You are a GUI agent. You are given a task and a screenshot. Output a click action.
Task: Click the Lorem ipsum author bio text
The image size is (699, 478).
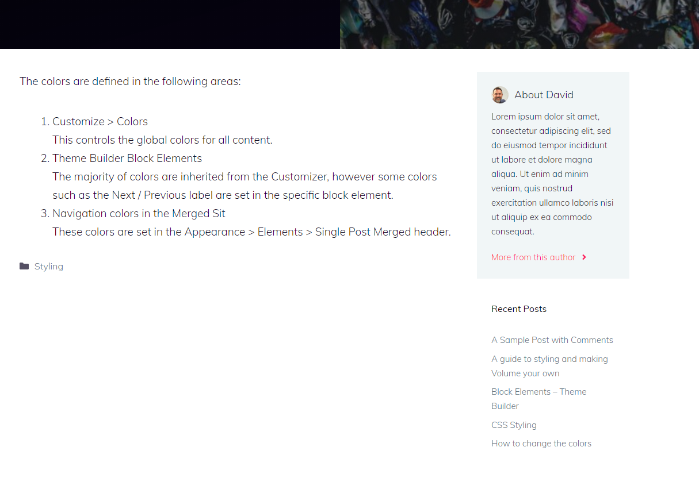[552, 174]
